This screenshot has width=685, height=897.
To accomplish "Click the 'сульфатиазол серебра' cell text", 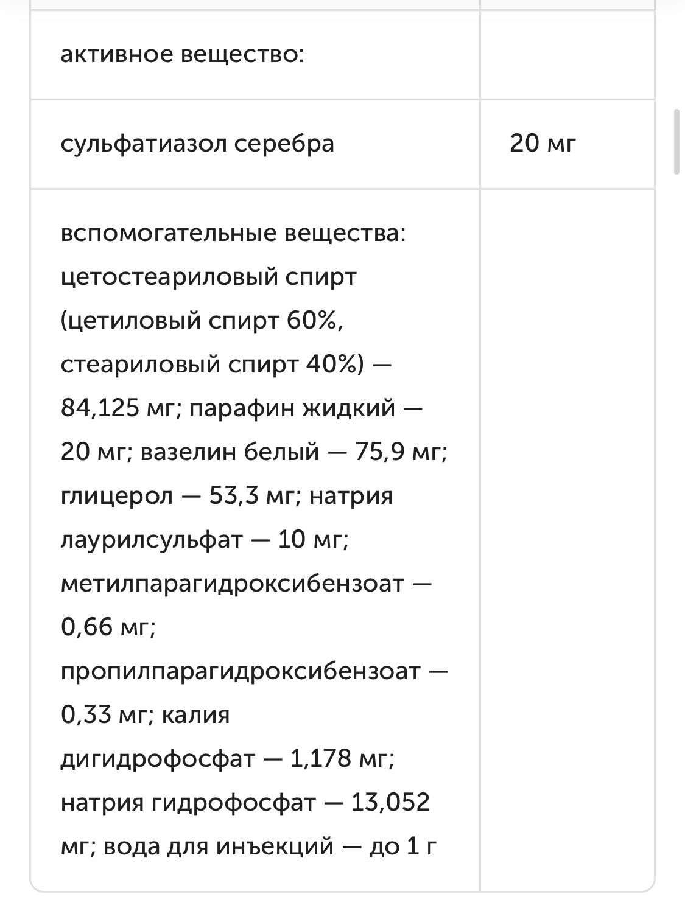I will (197, 144).
